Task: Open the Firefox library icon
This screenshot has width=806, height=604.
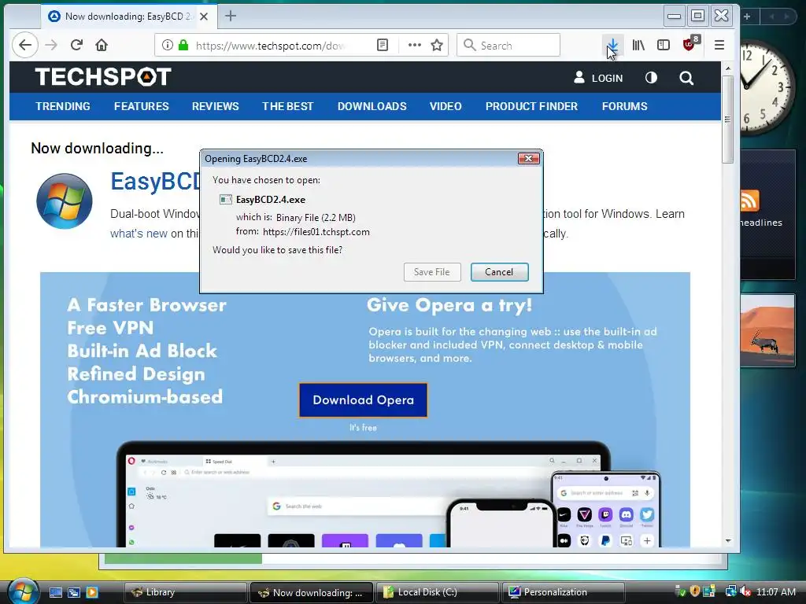Action: tap(638, 45)
